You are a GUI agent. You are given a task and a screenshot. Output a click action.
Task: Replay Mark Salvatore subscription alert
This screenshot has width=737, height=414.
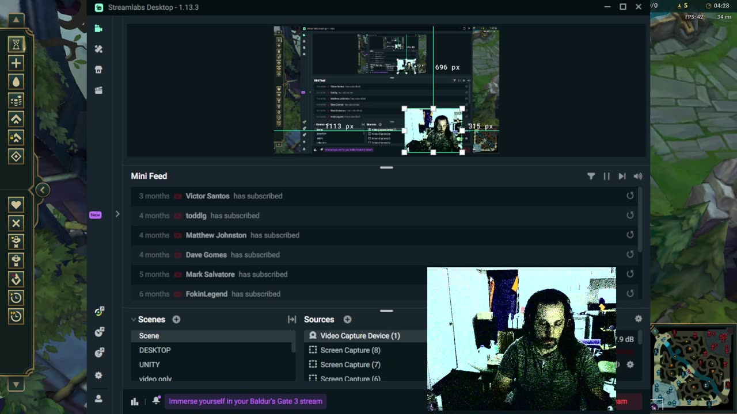point(630,274)
